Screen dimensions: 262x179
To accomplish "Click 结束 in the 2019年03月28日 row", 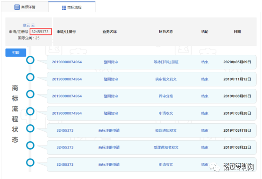I will (x=205, y=113).
